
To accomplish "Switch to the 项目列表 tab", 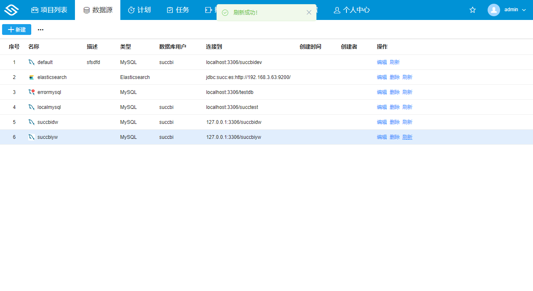I will pos(50,10).
